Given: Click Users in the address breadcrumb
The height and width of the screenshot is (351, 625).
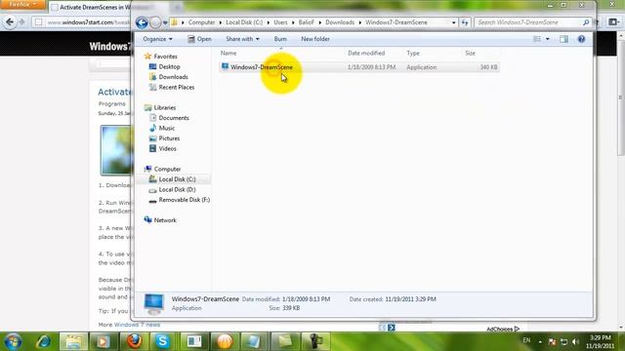Looking at the screenshot, I should (280, 22).
